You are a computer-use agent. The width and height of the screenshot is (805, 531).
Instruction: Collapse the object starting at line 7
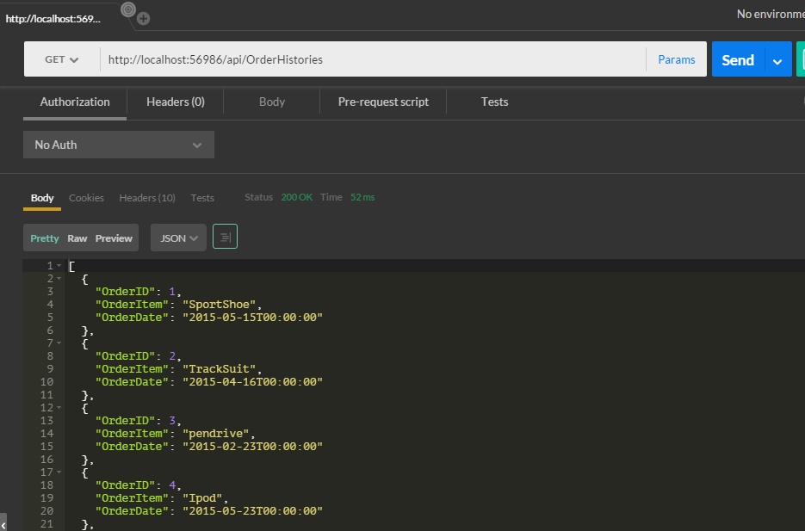pyautogui.click(x=59, y=343)
